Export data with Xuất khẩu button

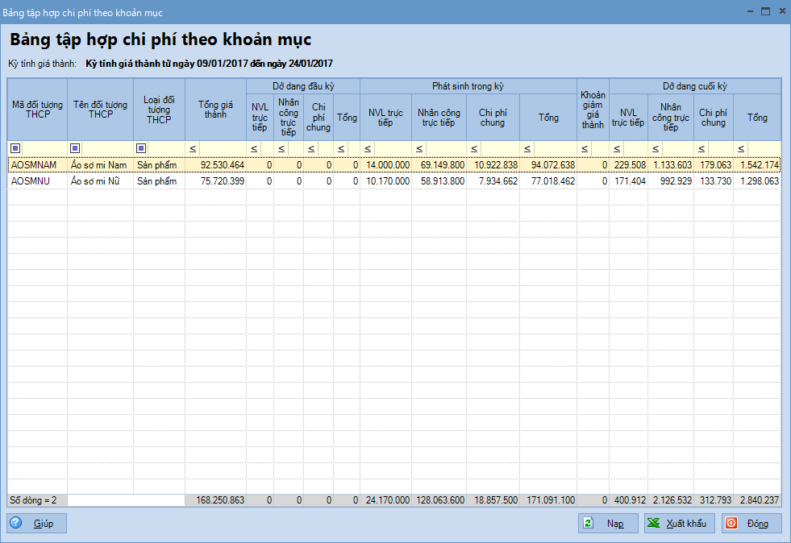click(676, 524)
